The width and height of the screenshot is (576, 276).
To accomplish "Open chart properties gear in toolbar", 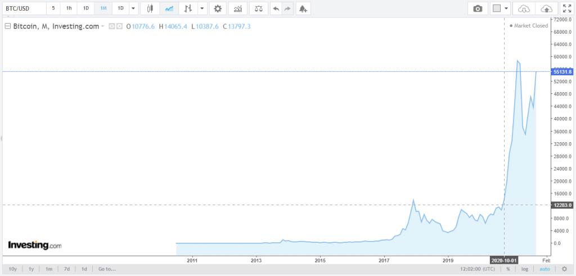I will point(218,8).
